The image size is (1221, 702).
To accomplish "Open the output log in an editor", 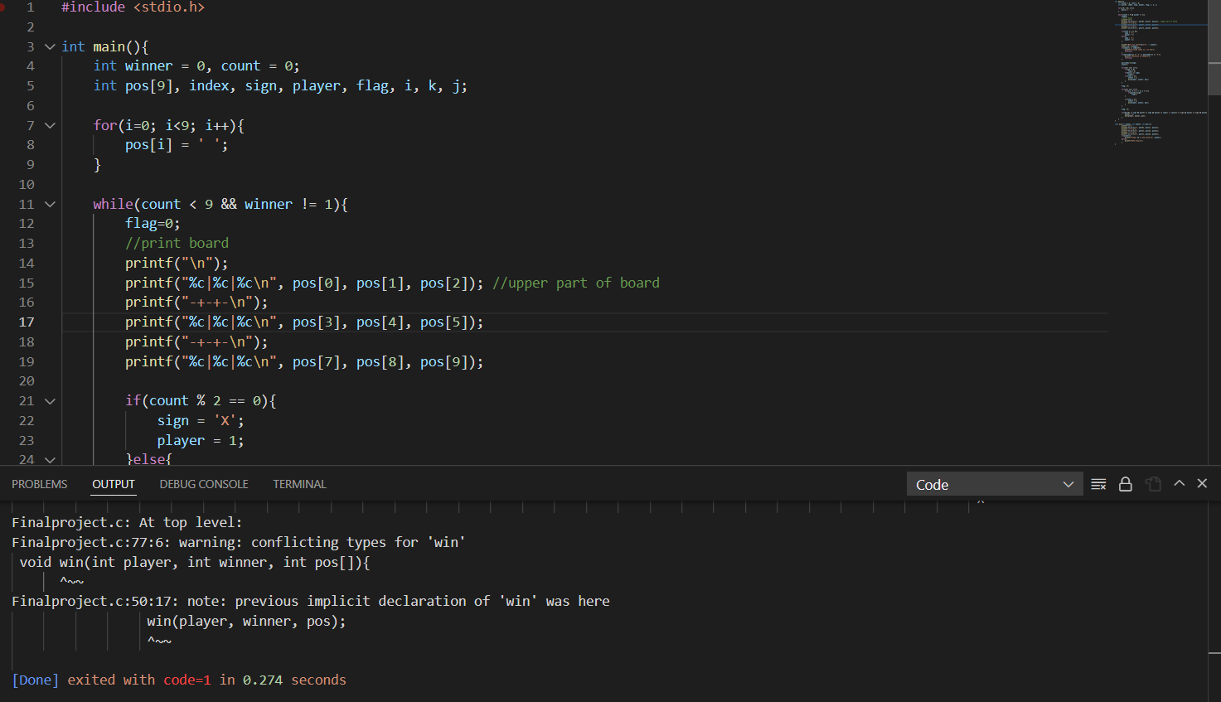I will coord(1152,483).
